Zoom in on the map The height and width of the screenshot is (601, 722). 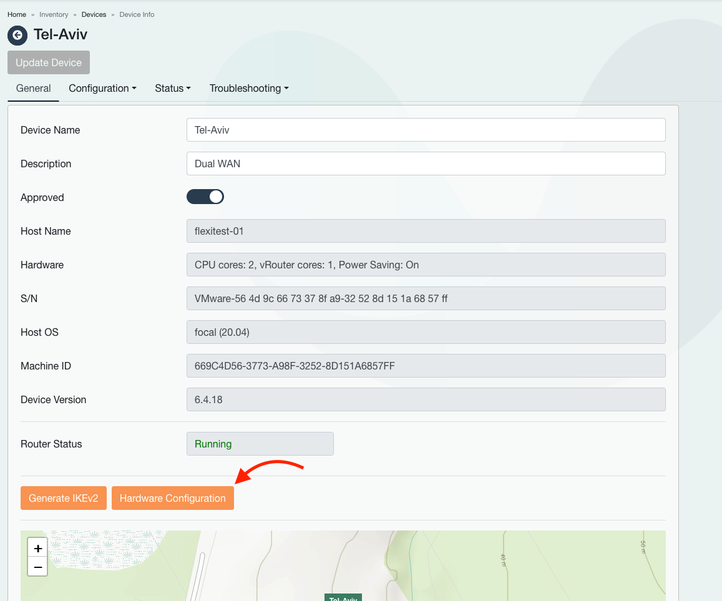coord(38,548)
